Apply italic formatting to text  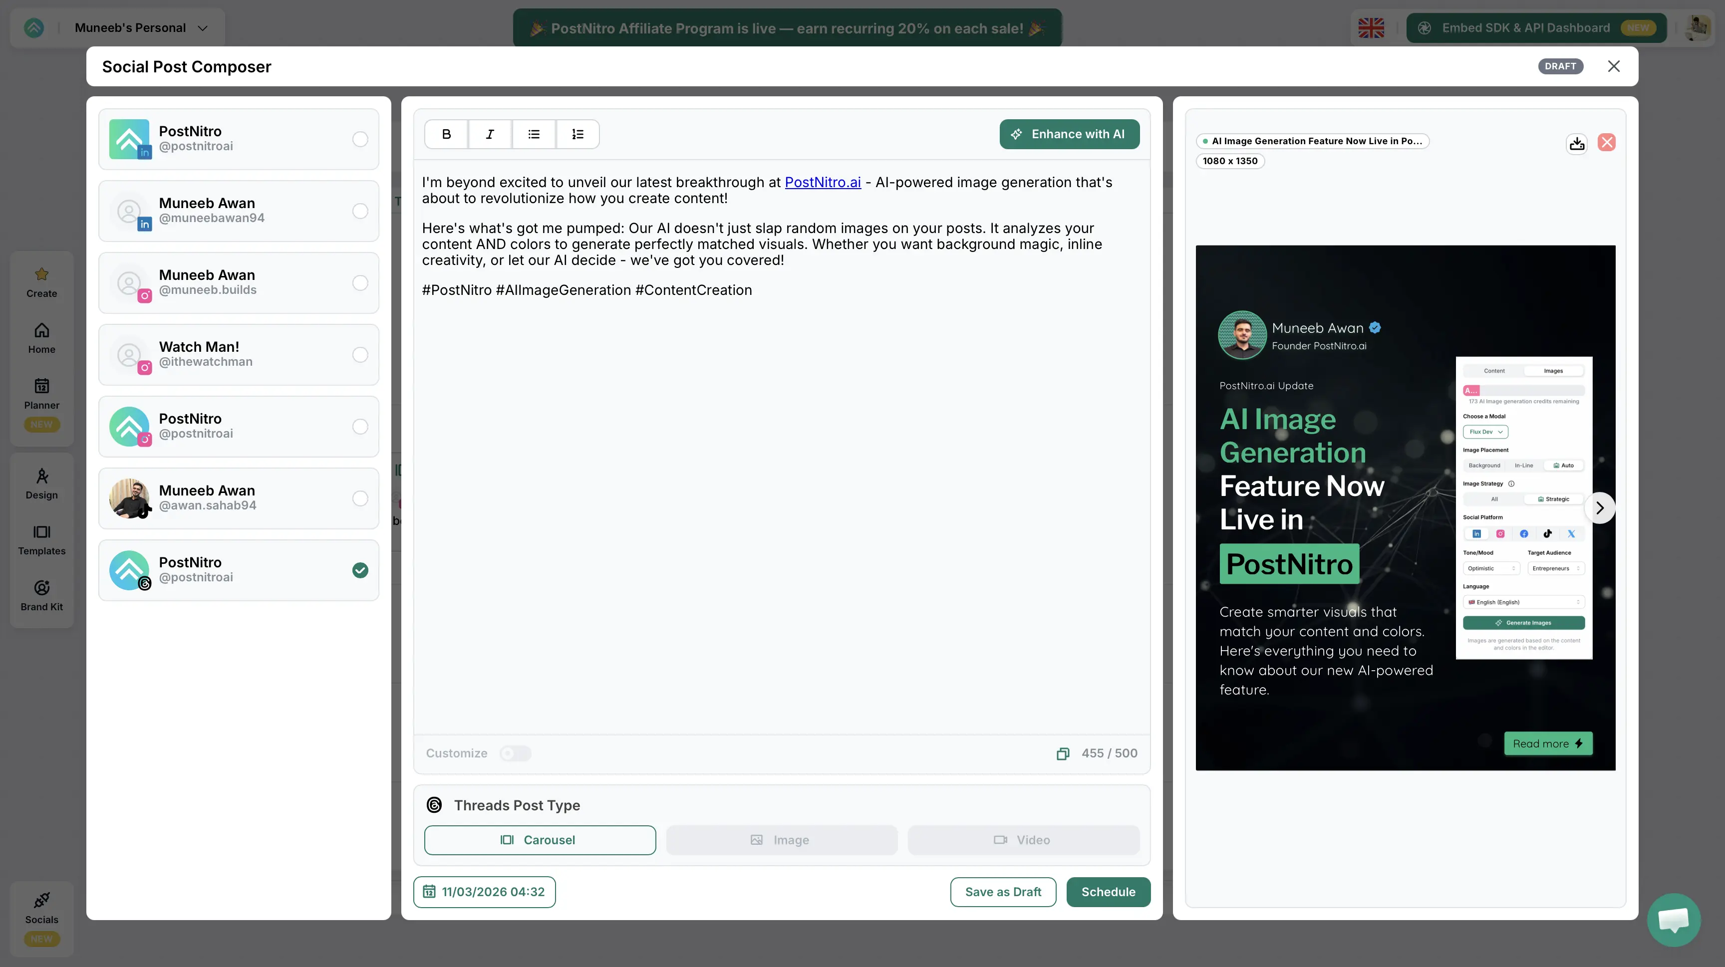490,134
